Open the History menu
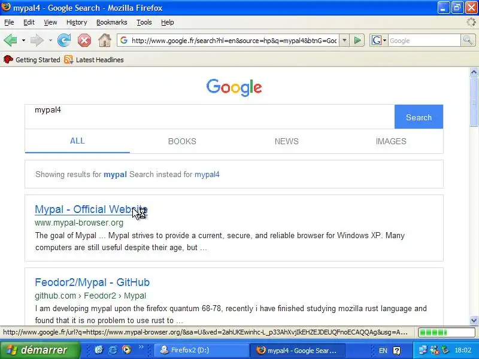 tap(77, 22)
